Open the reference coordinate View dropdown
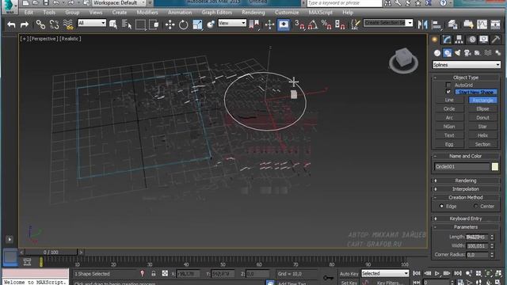507x285 pixels. [232, 23]
